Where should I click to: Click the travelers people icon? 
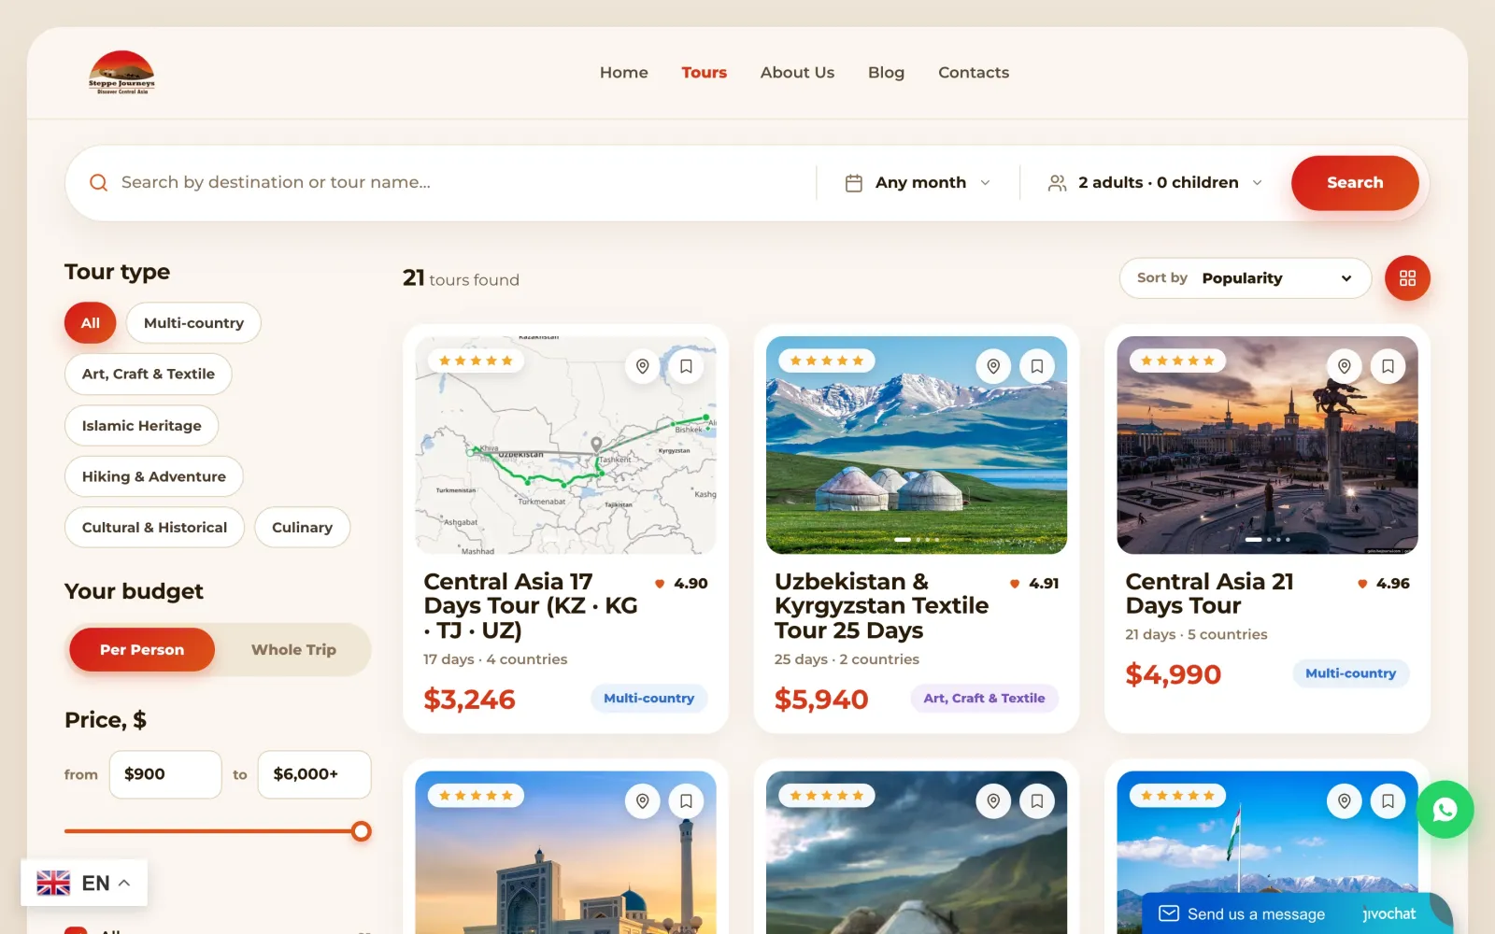click(x=1057, y=183)
